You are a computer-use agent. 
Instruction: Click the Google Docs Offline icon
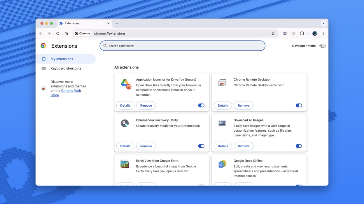[x=222, y=164]
